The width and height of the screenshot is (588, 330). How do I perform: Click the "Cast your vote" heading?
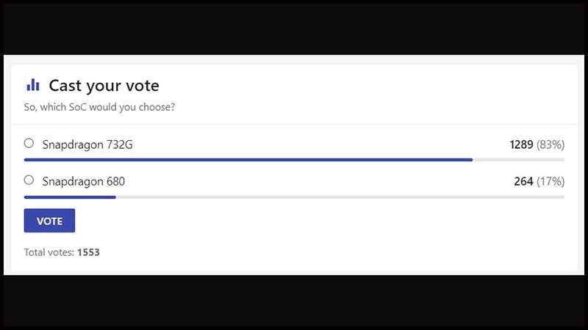pos(104,86)
